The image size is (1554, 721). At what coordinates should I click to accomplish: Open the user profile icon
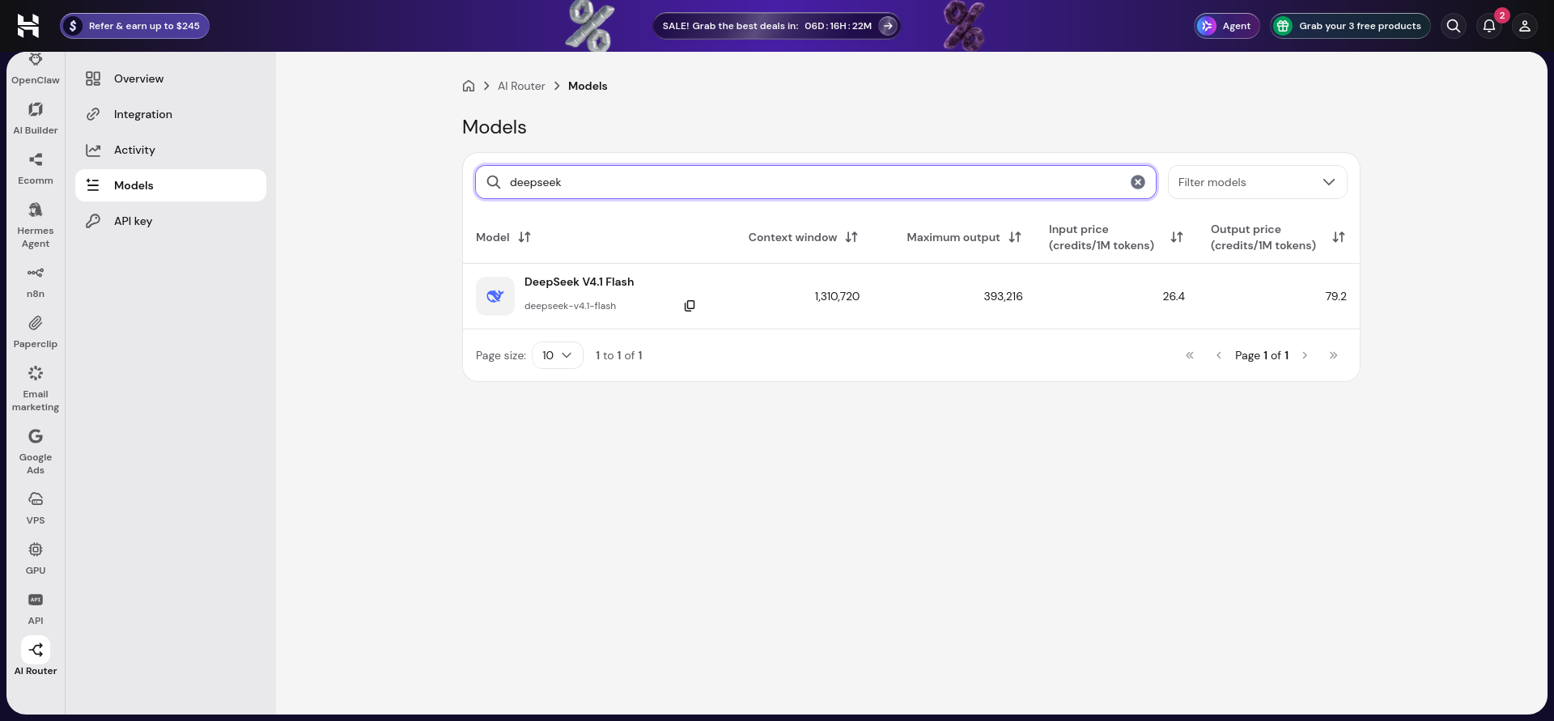tap(1525, 26)
